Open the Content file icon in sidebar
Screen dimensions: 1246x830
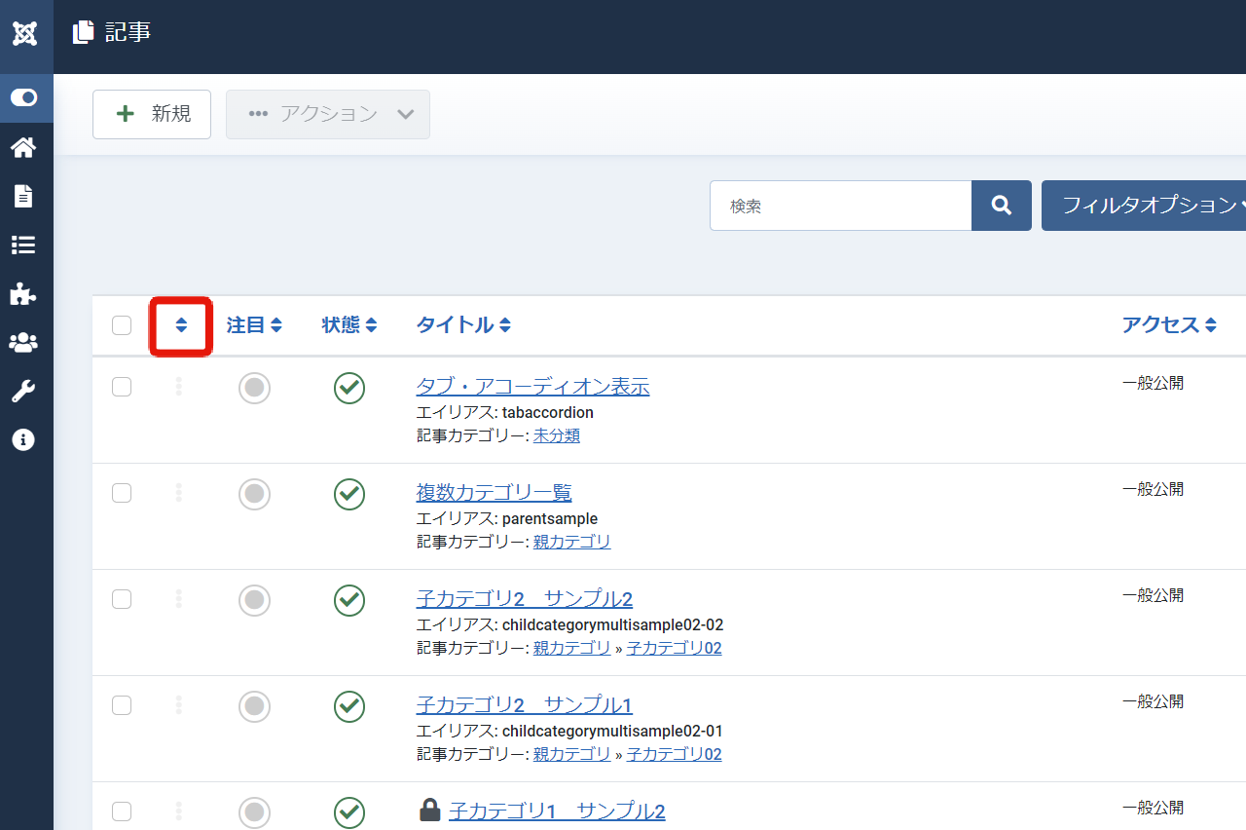pos(23,196)
